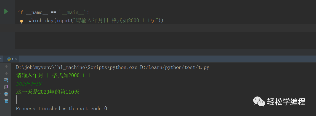316x116 pixels.
Task: Click the highlighted empty editor line
Action: (138, 28)
